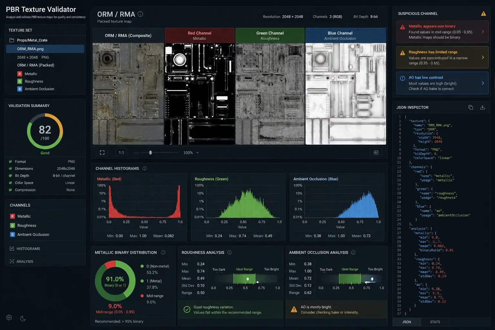
Task: Select Ambient Occlusion under ORM / RMA (Packed)
Action: coord(36,89)
